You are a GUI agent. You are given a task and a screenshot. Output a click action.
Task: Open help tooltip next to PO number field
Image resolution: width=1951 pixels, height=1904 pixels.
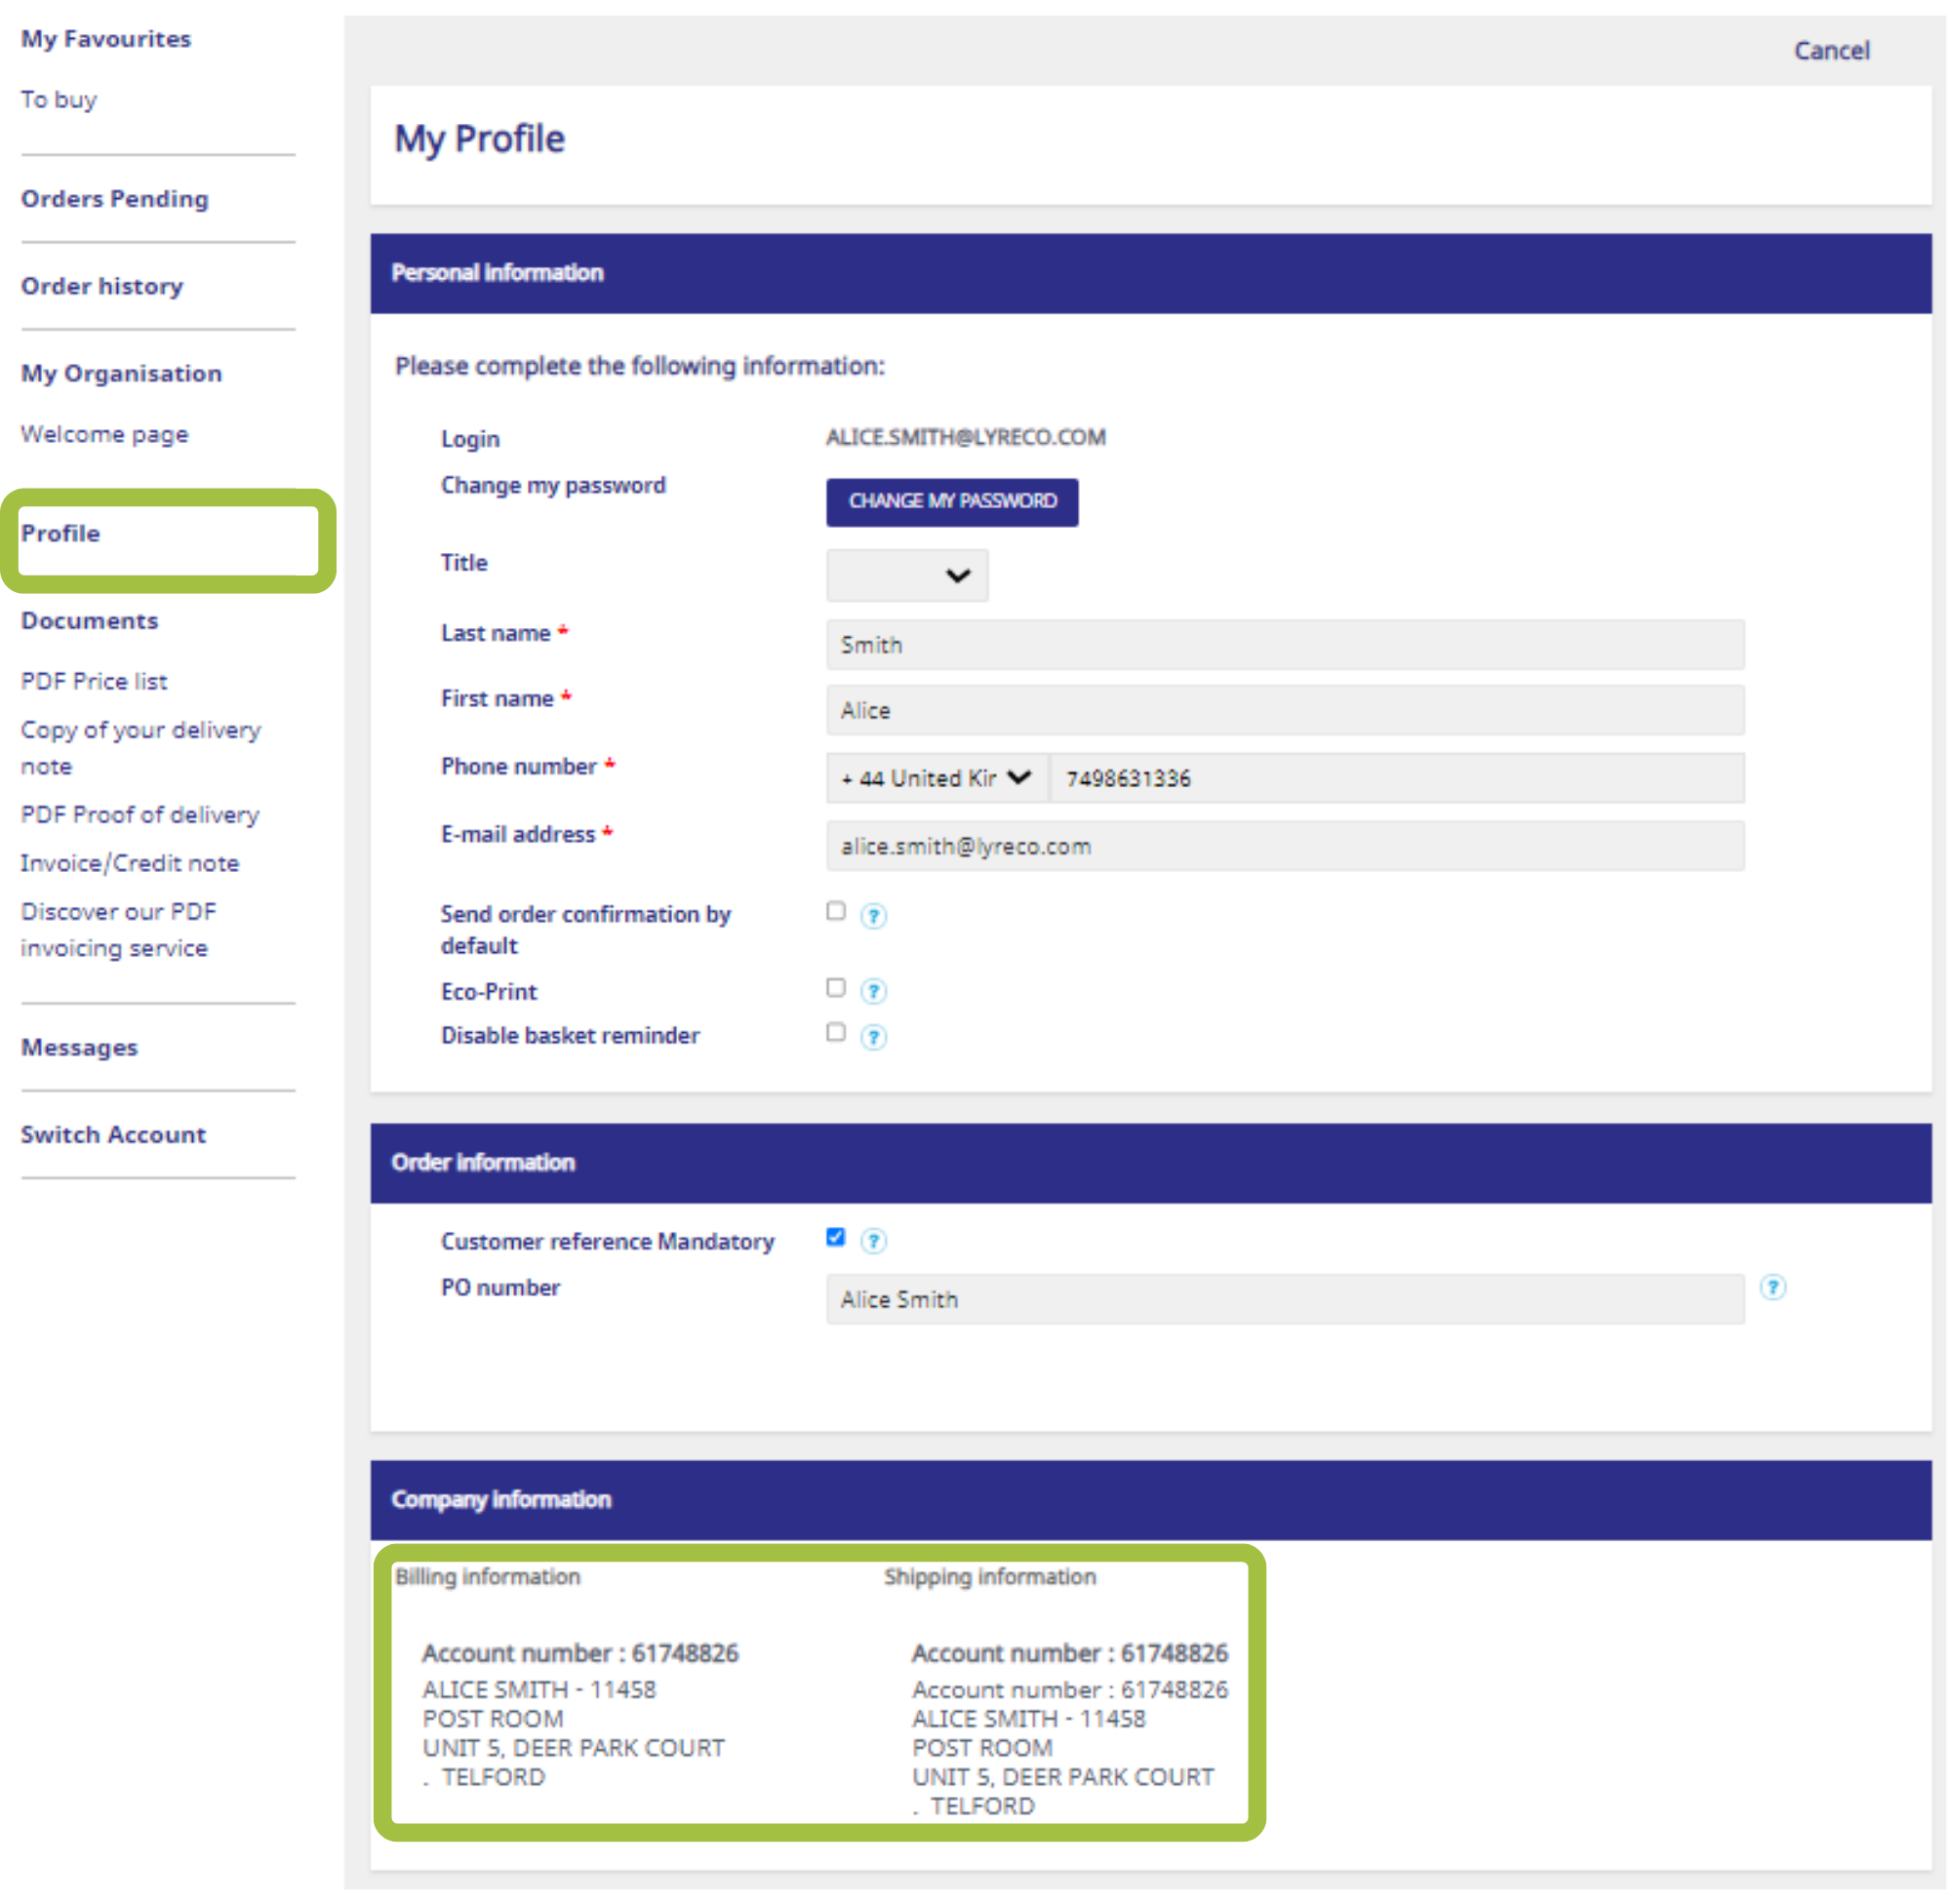click(x=1772, y=1288)
